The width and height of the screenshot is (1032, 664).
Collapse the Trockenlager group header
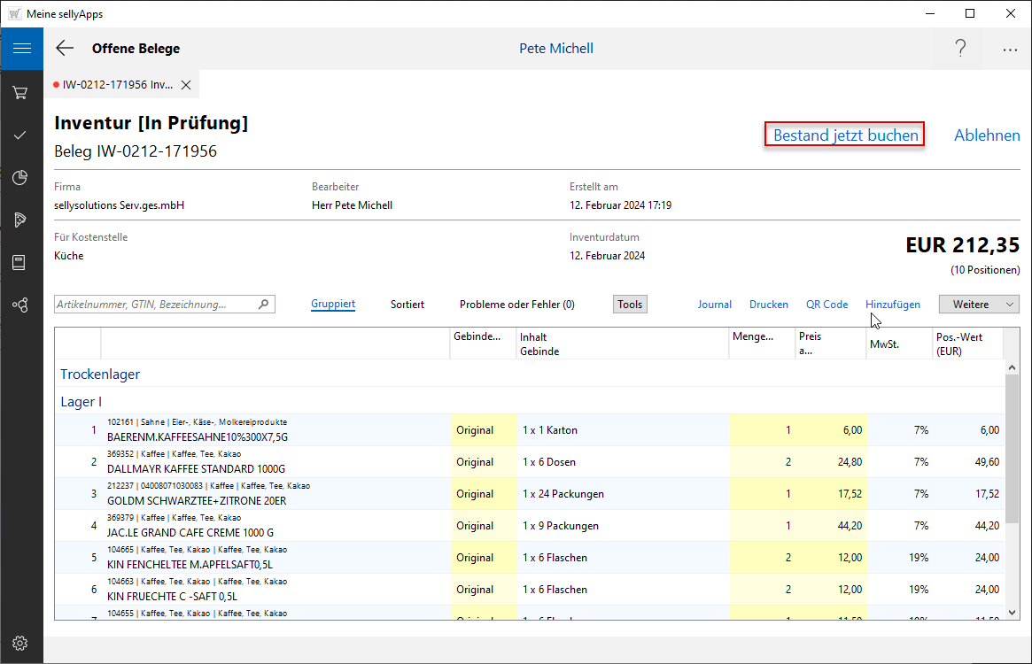coord(100,374)
